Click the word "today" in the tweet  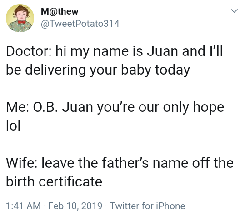[172, 70]
